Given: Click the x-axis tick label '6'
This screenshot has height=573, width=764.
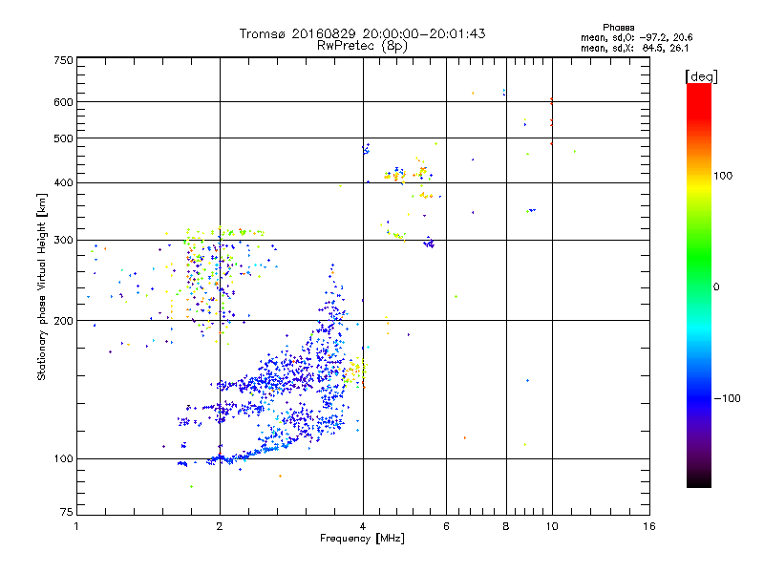Looking at the screenshot, I should point(446,526).
